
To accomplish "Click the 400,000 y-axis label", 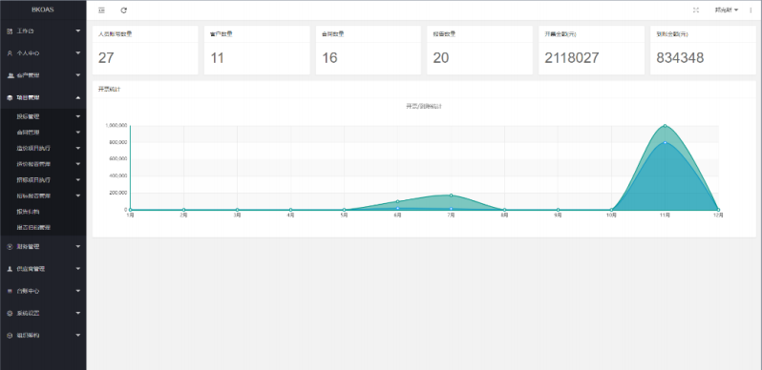I will [117, 175].
